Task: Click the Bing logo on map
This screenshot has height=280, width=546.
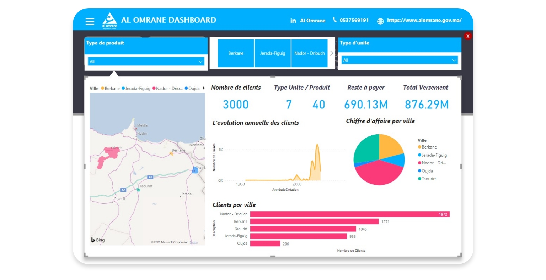Action: pos(98,240)
